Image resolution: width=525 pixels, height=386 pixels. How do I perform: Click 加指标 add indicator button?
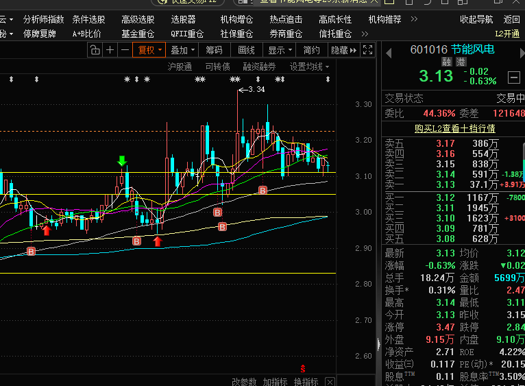tap(275, 382)
